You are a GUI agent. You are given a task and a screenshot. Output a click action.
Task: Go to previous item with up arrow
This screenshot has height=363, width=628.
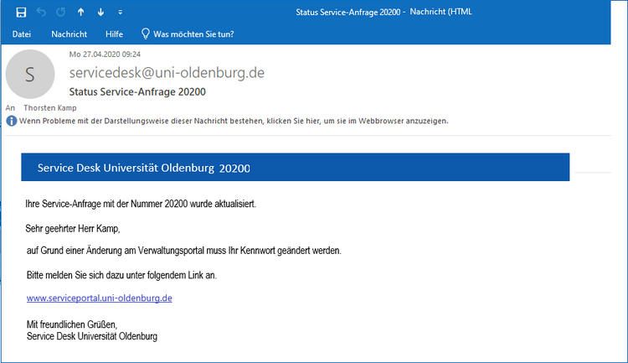click(81, 12)
